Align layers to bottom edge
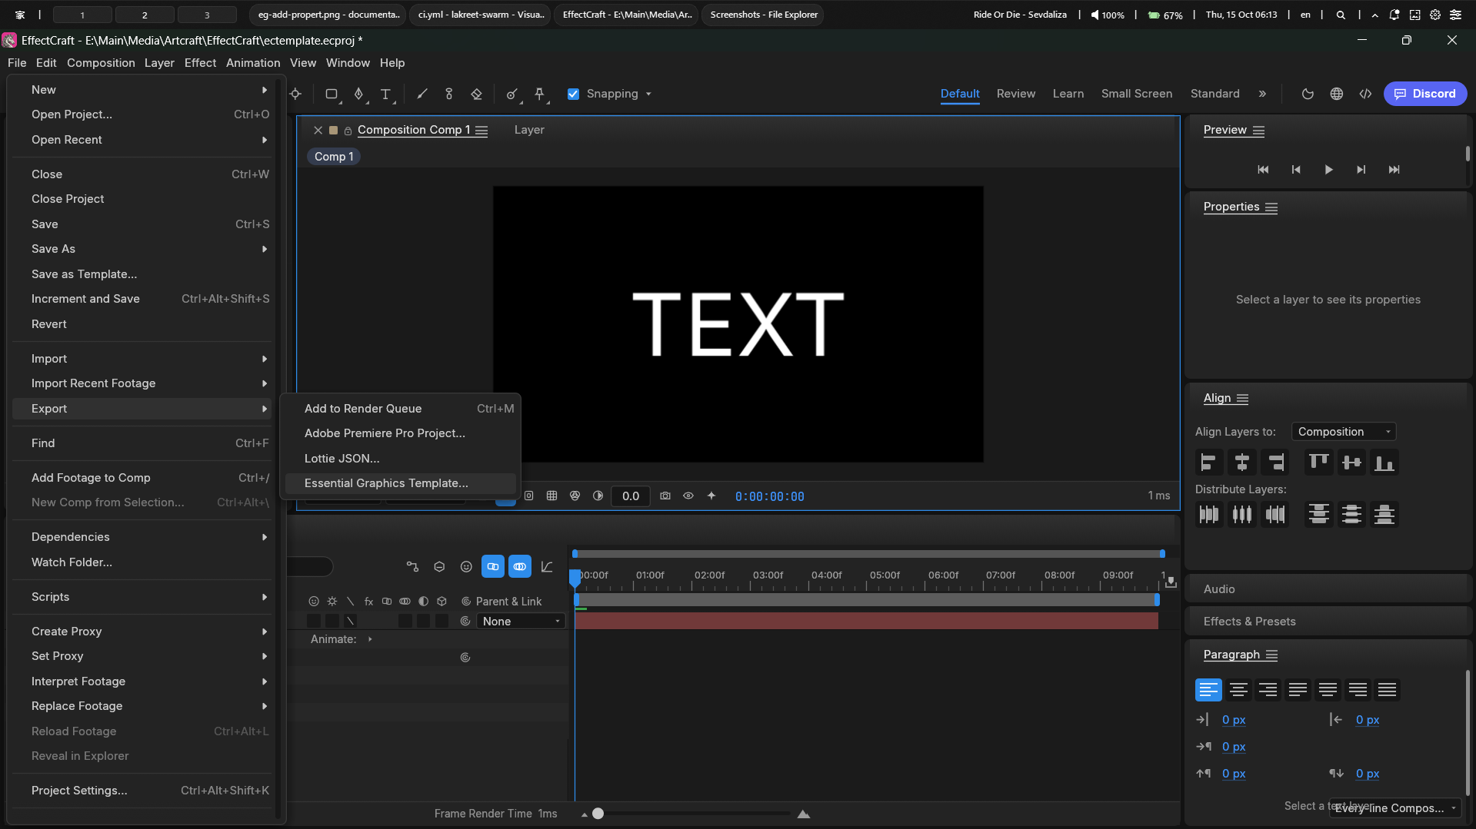 tap(1384, 463)
